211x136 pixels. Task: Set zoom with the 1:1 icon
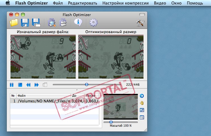pyautogui.click(x=142, y=118)
